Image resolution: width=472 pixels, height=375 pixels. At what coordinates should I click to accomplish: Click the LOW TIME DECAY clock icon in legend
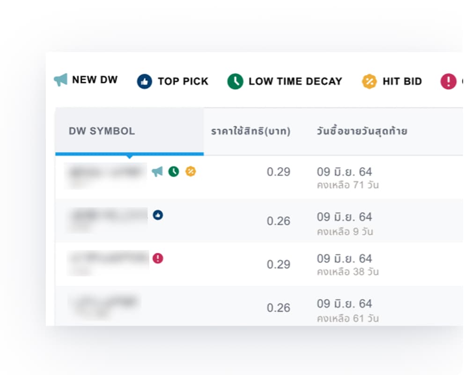click(x=235, y=82)
